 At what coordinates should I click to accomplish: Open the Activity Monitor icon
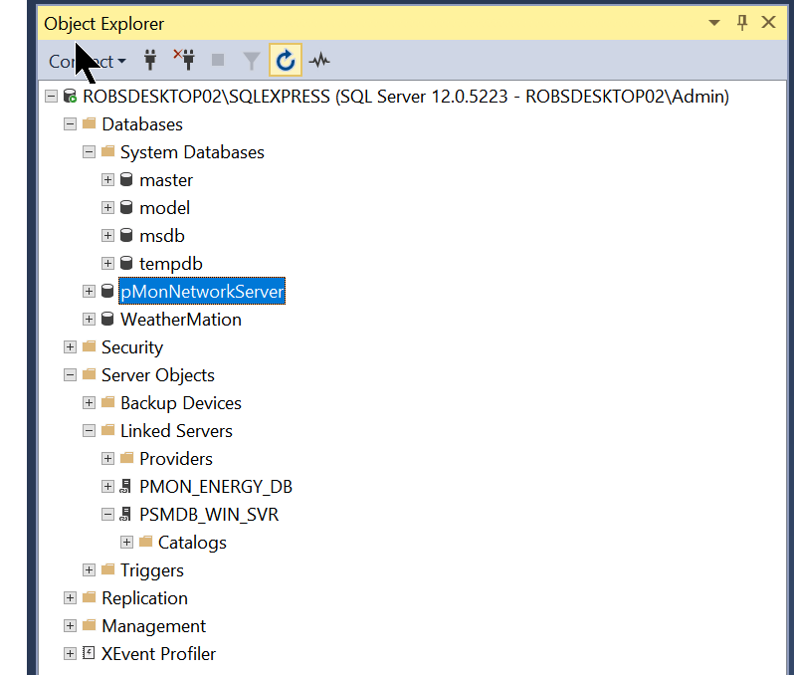pos(319,61)
